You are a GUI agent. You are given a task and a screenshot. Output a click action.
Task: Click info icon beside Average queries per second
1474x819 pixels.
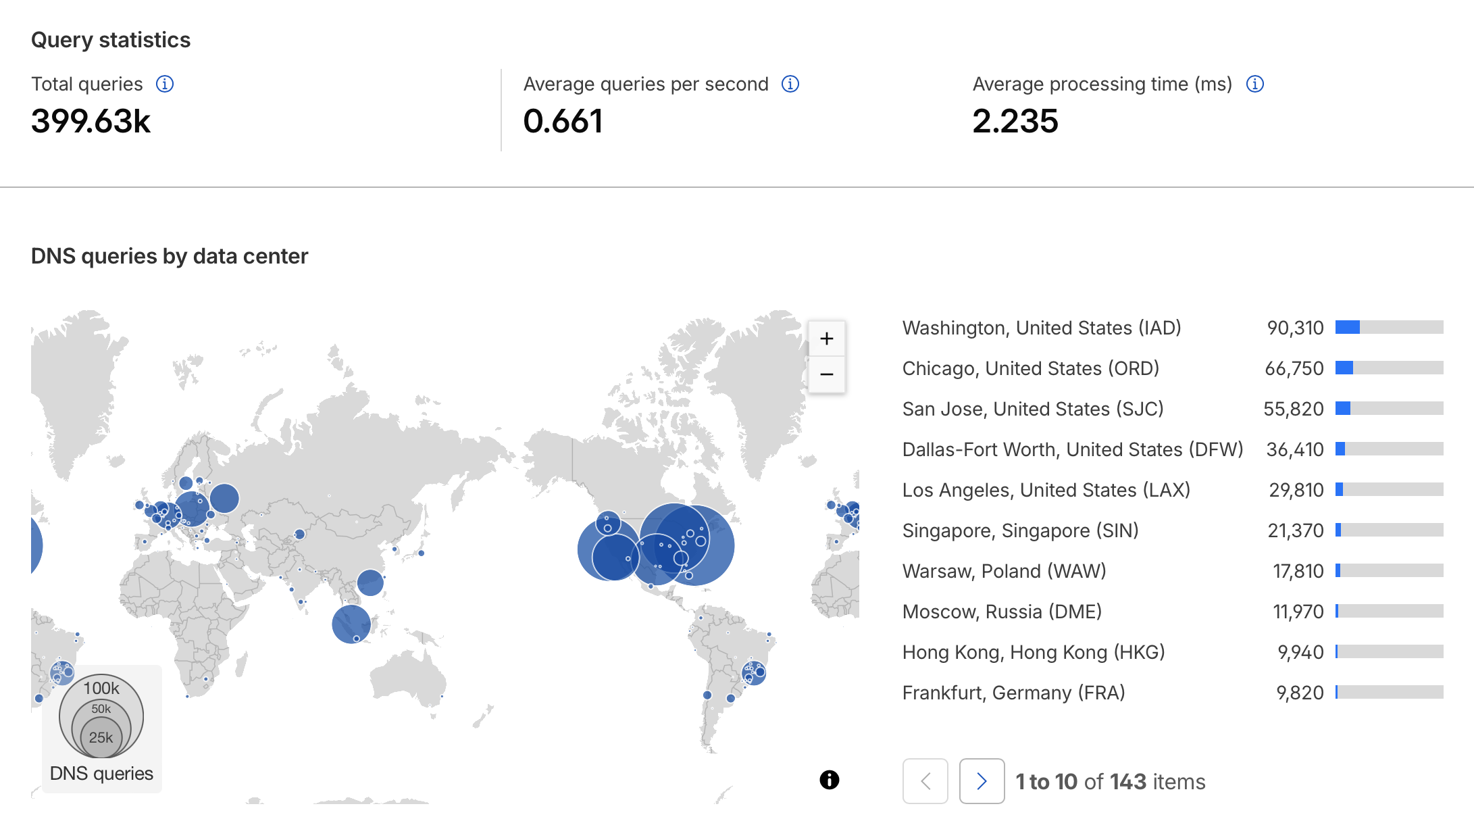point(790,84)
